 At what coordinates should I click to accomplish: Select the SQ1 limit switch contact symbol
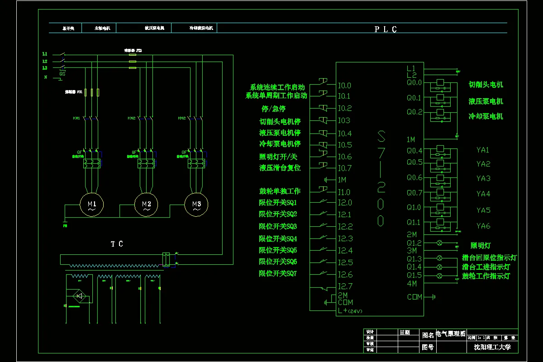[323, 202]
